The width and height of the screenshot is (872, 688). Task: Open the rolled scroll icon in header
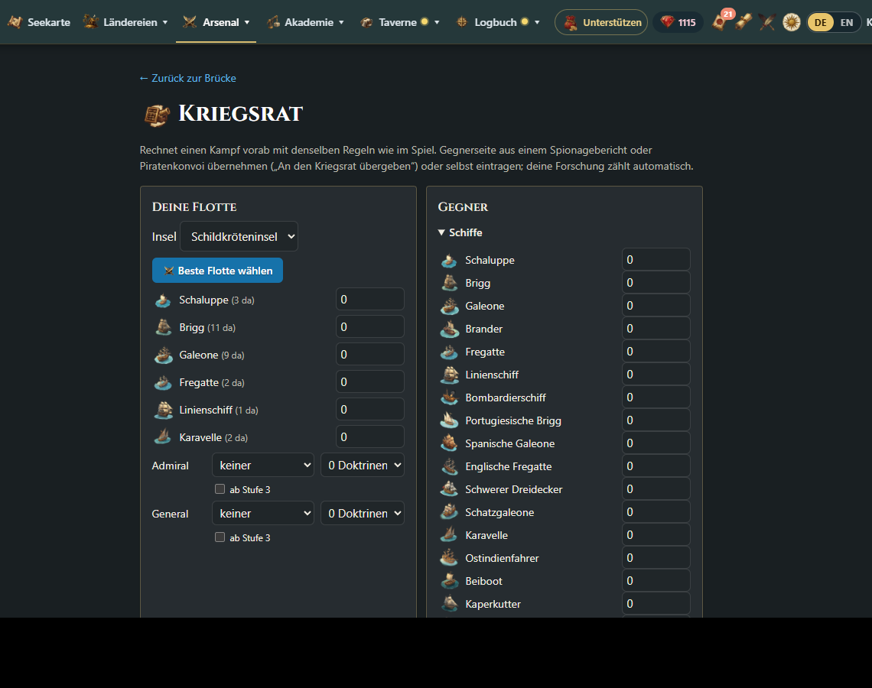(x=744, y=22)
